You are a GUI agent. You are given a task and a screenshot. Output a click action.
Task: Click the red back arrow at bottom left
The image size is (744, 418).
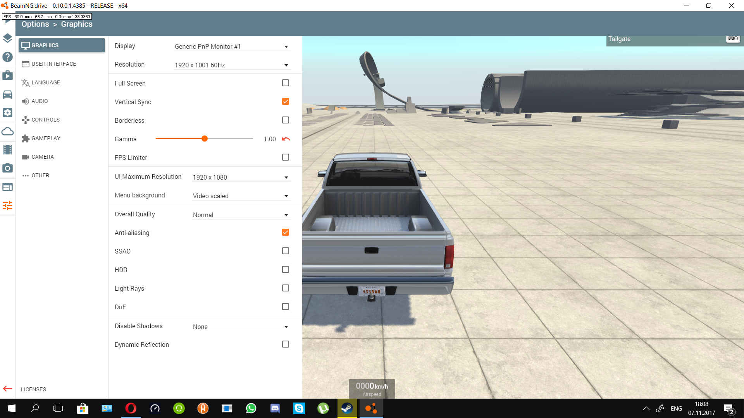point(7,389)
